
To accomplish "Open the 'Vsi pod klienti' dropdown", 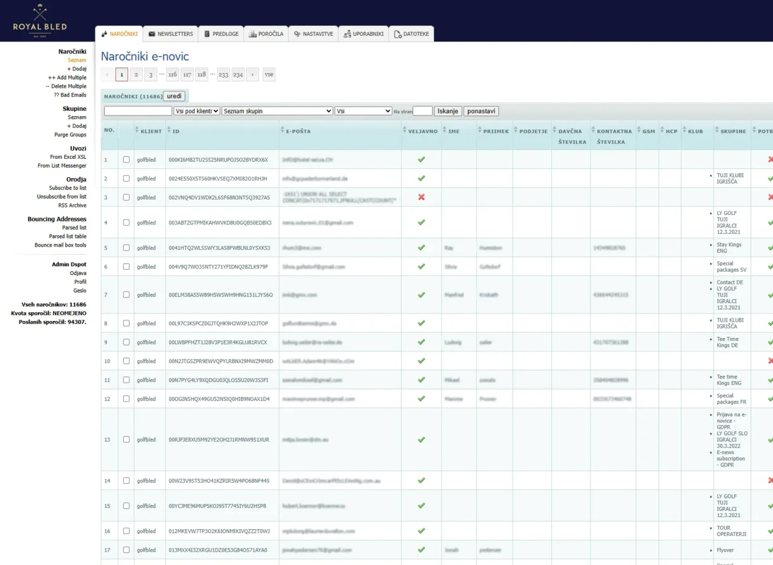I will (196, 111).
